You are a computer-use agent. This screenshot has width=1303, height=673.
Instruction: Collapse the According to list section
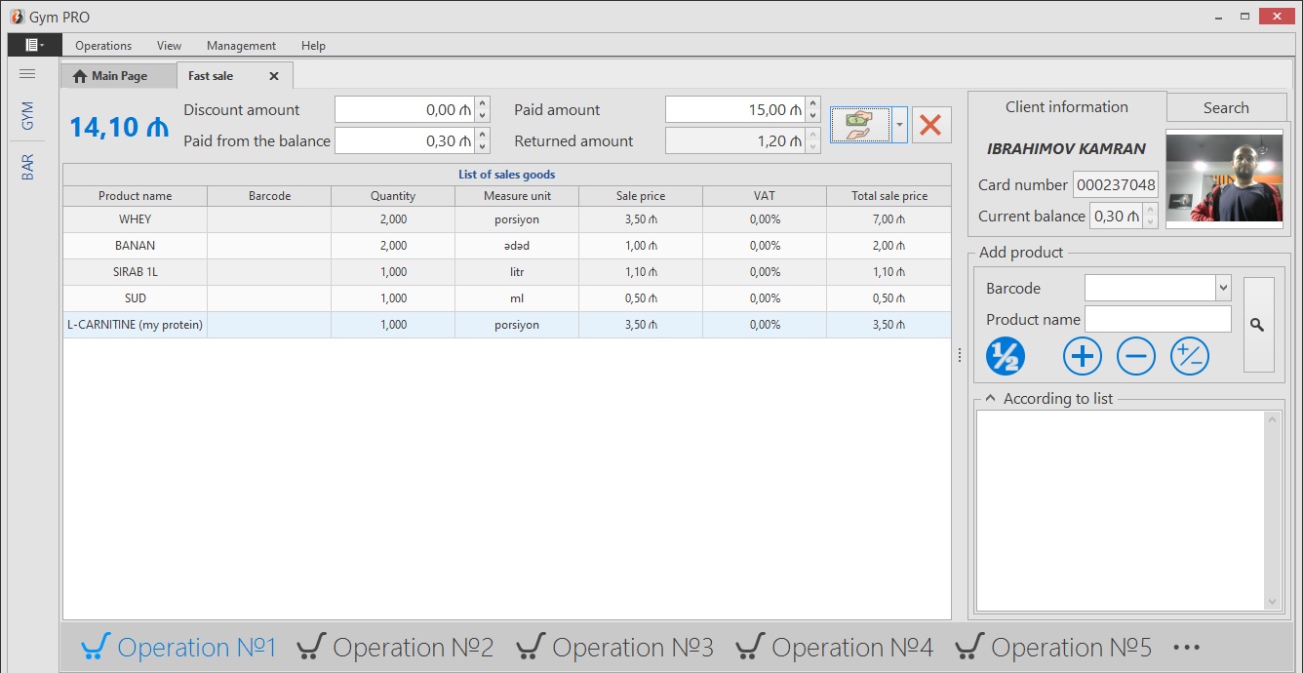990,398
